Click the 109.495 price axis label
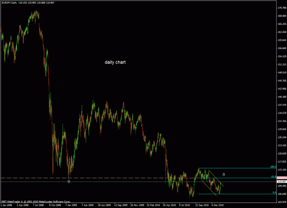Screen dimensions: 287x208 pos(282,186)
